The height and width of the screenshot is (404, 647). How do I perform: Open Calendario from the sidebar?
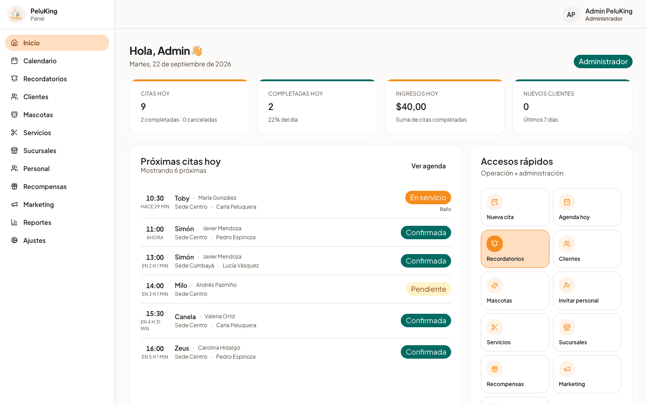pyautogui.click(x=57, y=61)
